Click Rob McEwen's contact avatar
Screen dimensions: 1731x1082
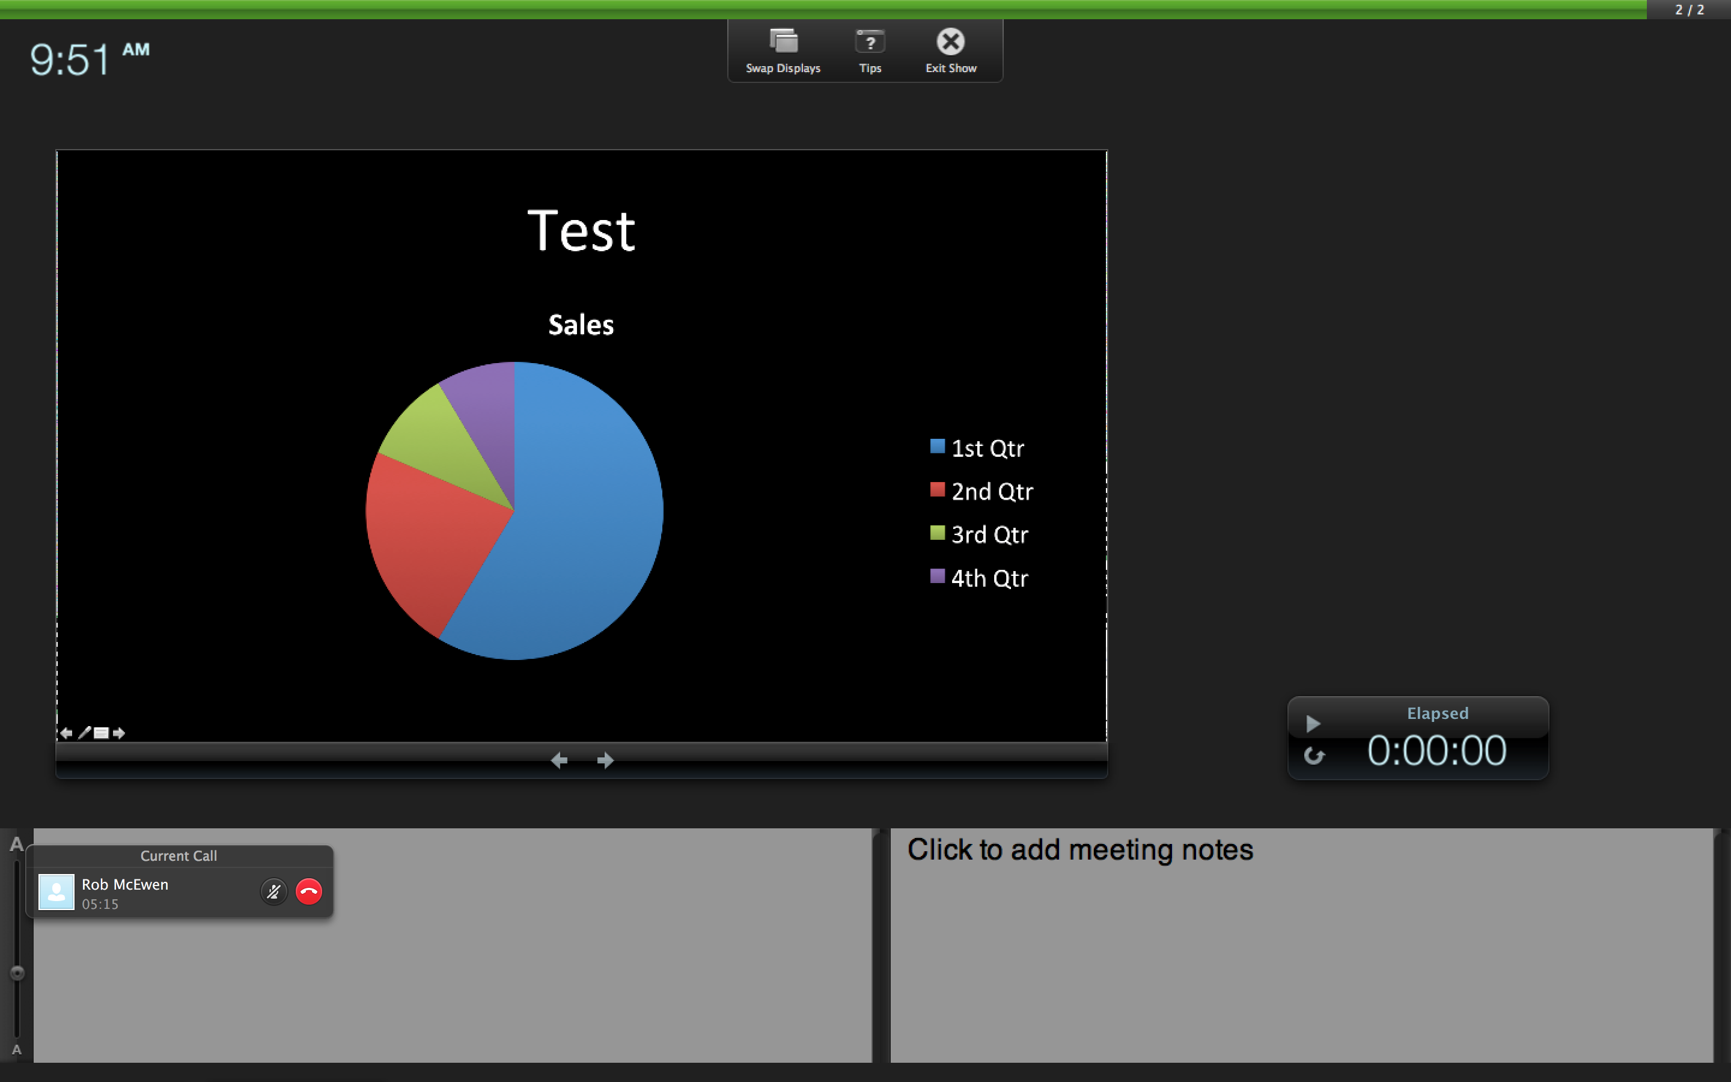point(56,893)
